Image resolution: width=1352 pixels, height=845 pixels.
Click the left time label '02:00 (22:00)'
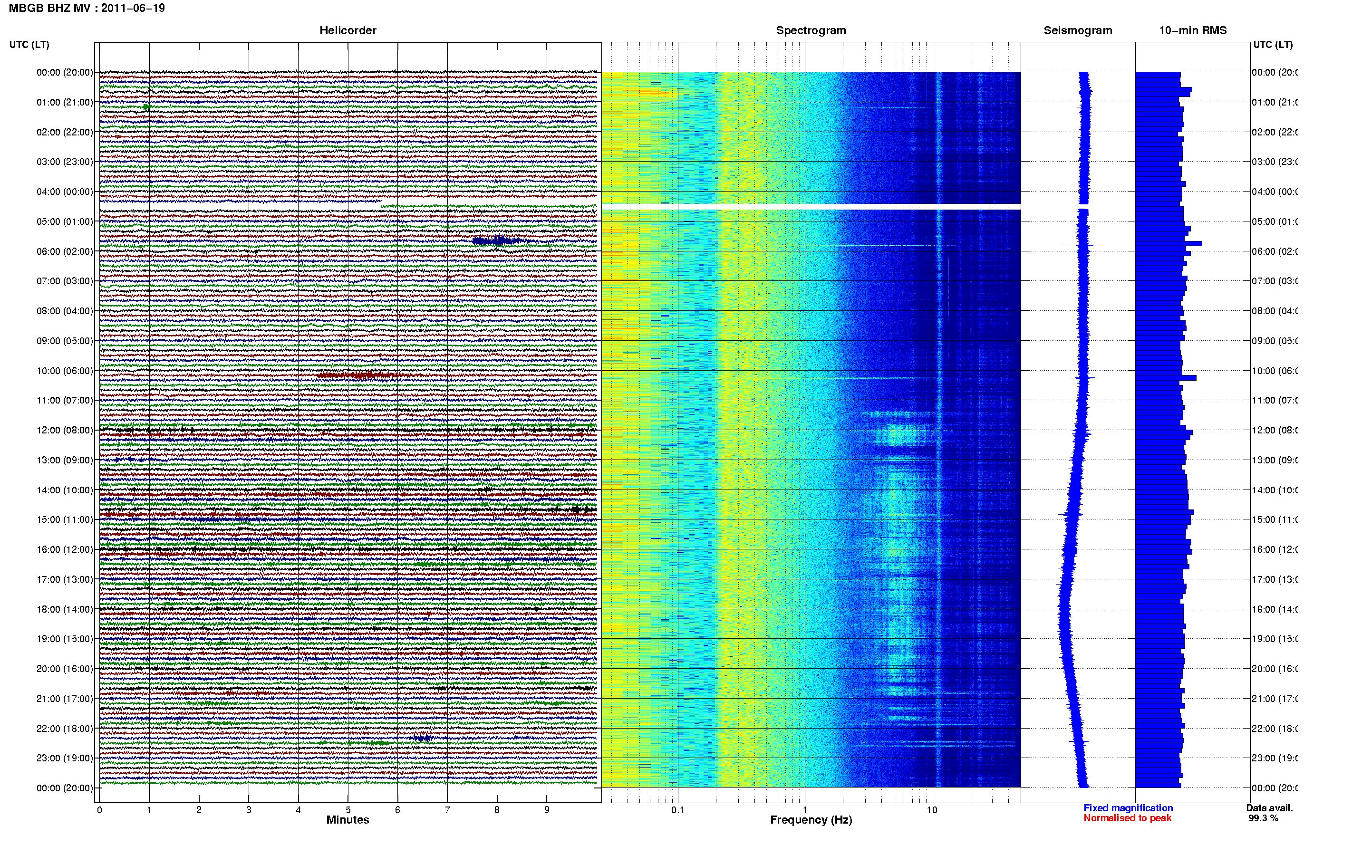[65, 132]
